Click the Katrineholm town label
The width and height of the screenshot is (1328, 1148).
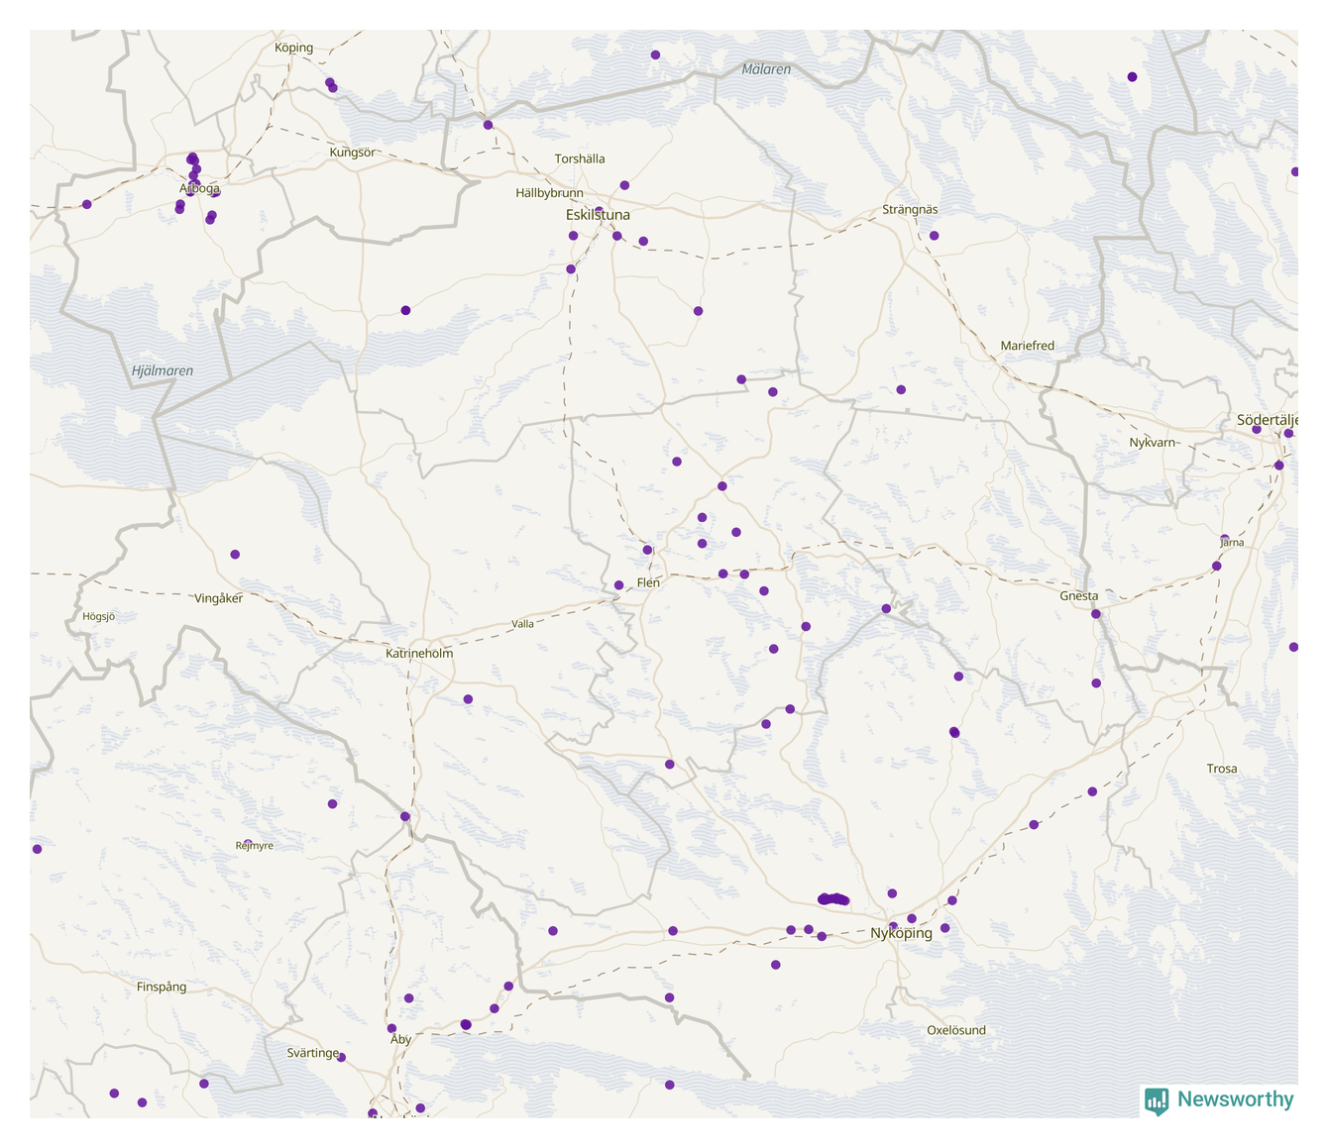pos(419,654)
